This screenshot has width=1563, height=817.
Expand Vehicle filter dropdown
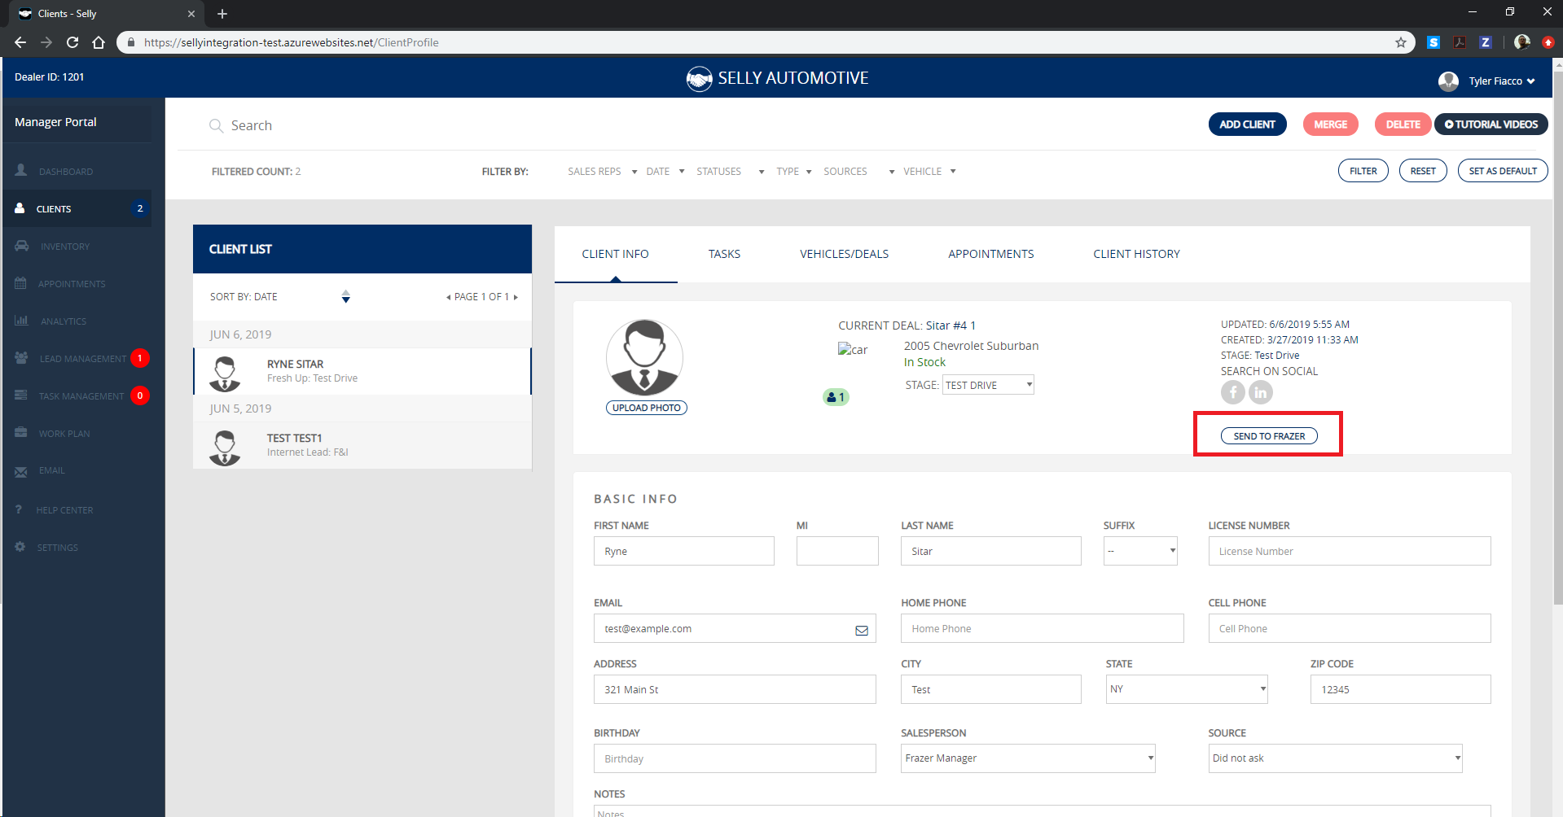point(929,172)
